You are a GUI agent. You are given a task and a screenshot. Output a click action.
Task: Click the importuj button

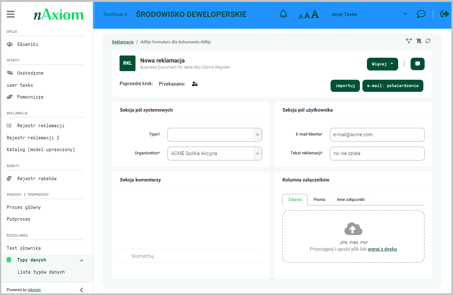pyautogui.click(x=345, y=85)
